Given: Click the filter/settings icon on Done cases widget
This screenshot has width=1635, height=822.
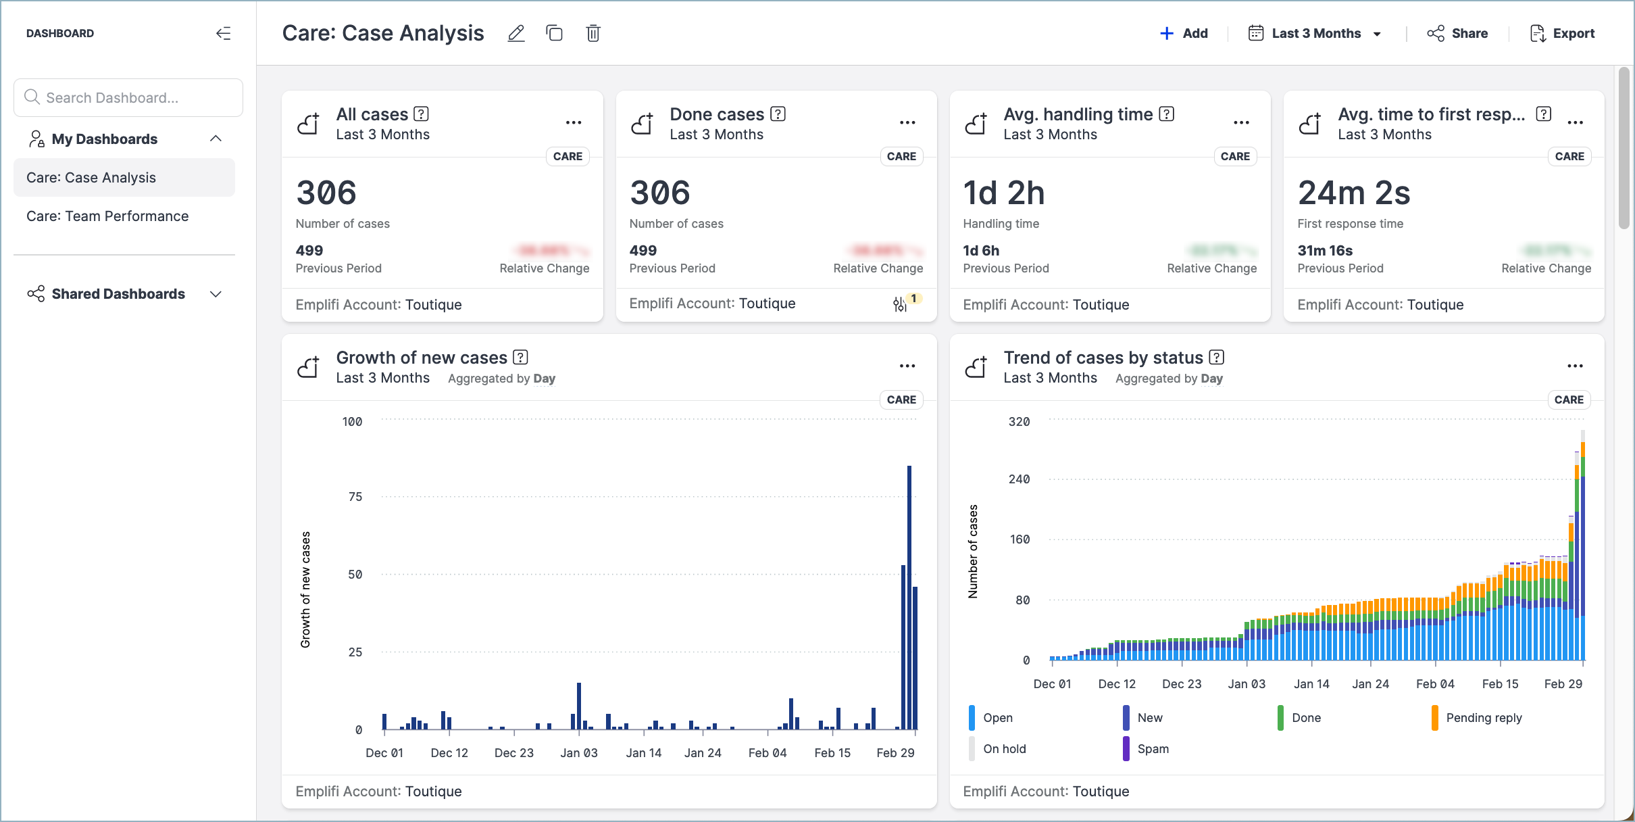Looking at the screenshot, I should tap(901, 304).
